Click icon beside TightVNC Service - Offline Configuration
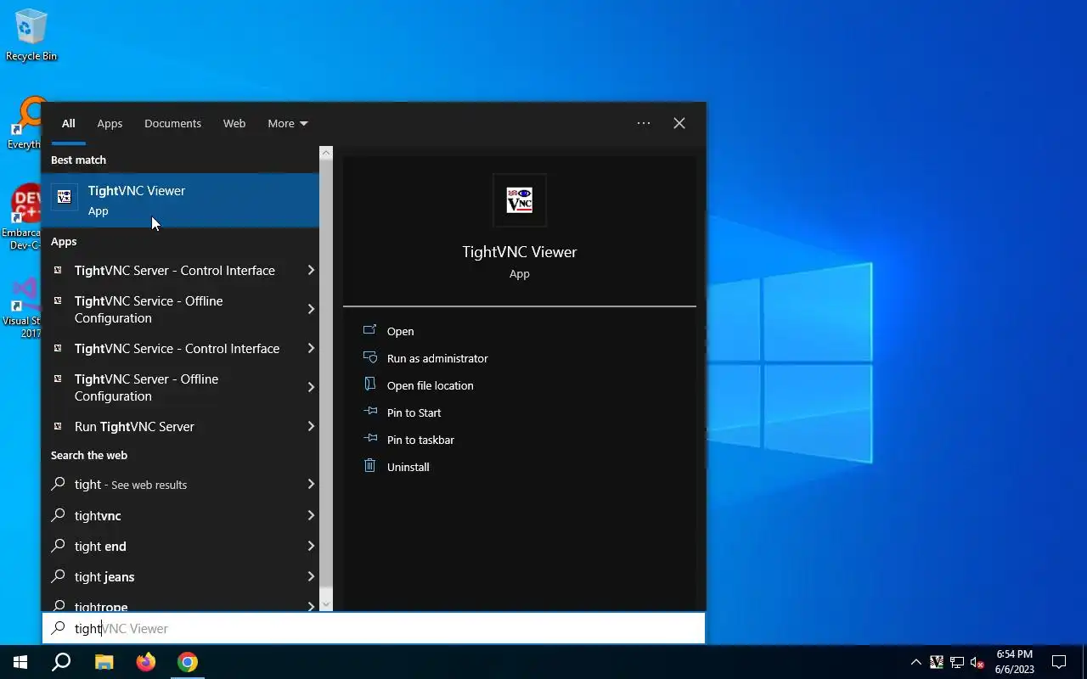Screen dimensions: 1087x679 pos(58,300)
